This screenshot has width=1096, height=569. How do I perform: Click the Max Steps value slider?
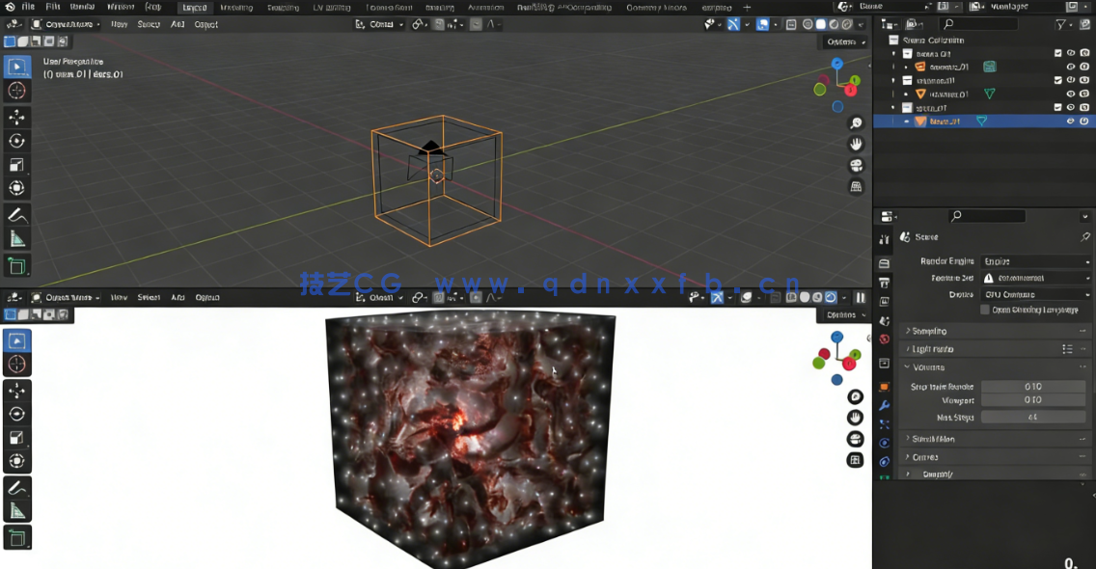tap(1032, 417)
